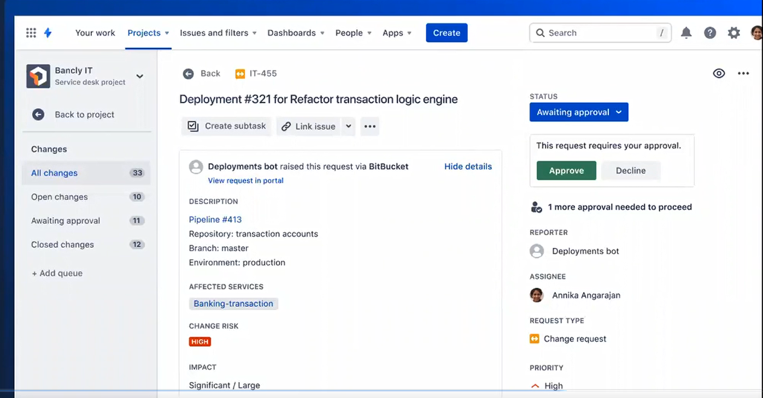Click in the Search field

(600, 33)
